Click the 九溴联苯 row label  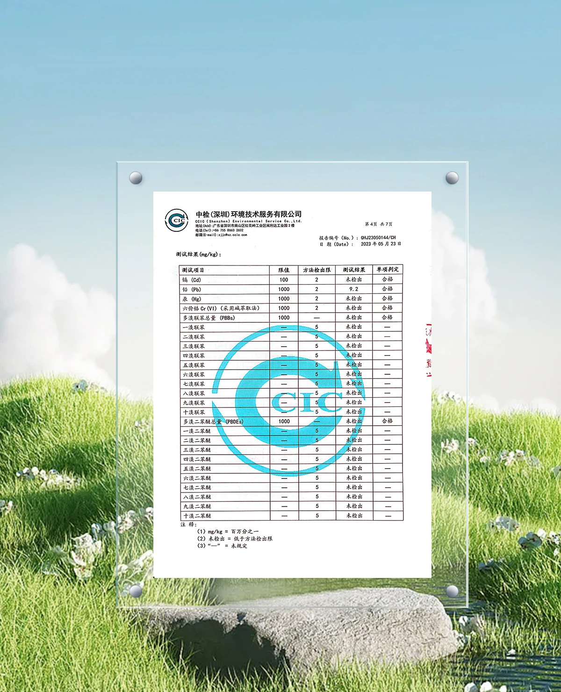click(194, 403)
